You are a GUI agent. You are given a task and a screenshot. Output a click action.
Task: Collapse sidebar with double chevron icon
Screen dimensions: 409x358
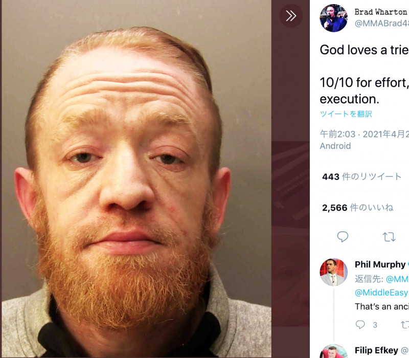pyautogui.click(x=291, y=16)
